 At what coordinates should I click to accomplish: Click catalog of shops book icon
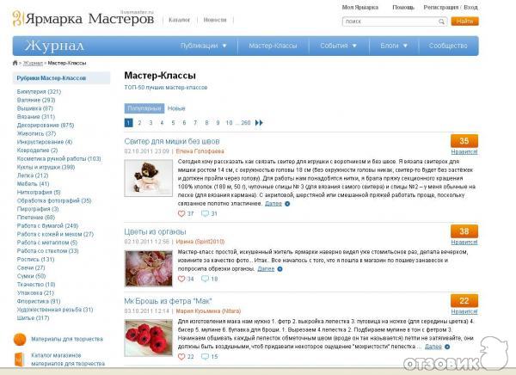pyautogui.click(x=20, y=360)
